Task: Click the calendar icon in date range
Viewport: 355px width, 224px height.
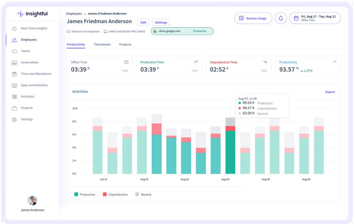Action: tap(296, 18)
